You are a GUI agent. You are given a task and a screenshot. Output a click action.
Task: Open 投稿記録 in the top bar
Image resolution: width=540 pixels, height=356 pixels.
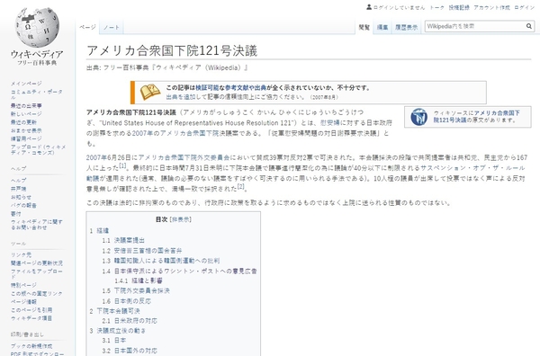(459, 7)
